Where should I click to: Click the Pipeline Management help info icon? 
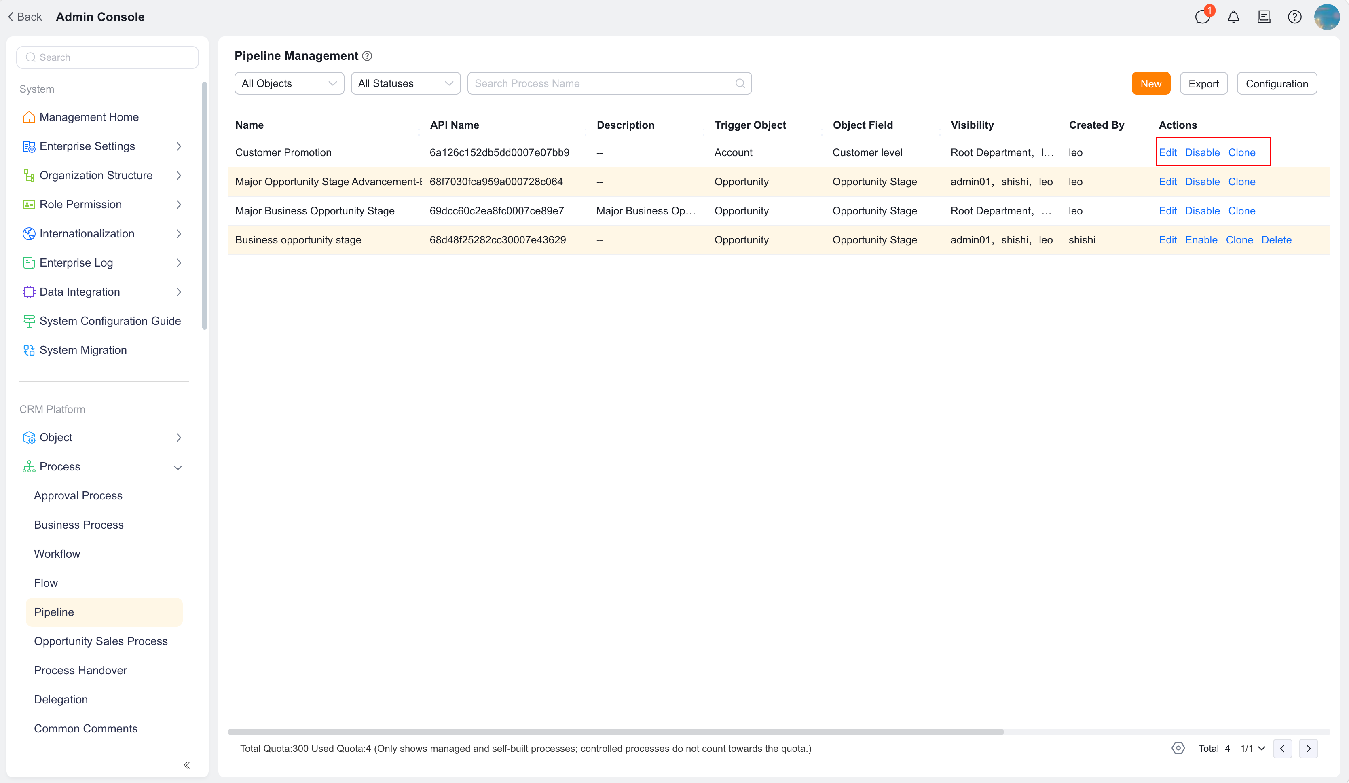(367, 56)
